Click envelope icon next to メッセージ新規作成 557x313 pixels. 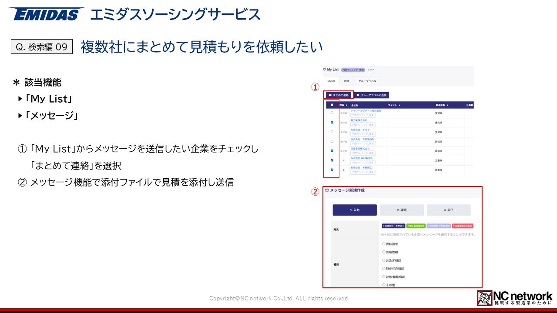click(x=327, y=190)
